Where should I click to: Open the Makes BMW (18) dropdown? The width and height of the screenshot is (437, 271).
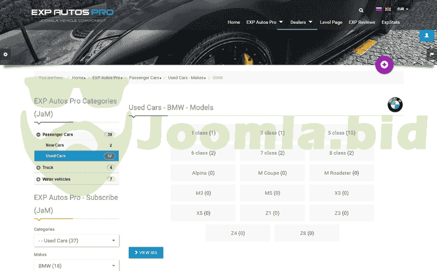pos(77,266)
